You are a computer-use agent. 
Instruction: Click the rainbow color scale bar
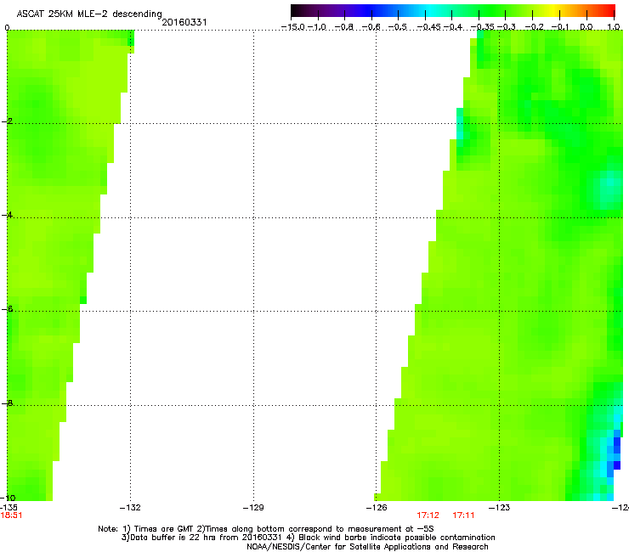pyautogui.click(x=453, y=11)
